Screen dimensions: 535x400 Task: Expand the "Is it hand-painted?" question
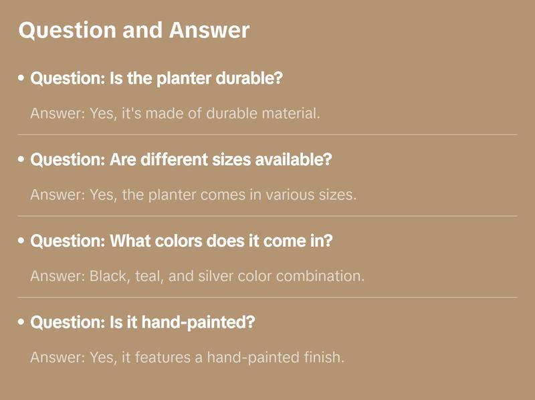142,322
